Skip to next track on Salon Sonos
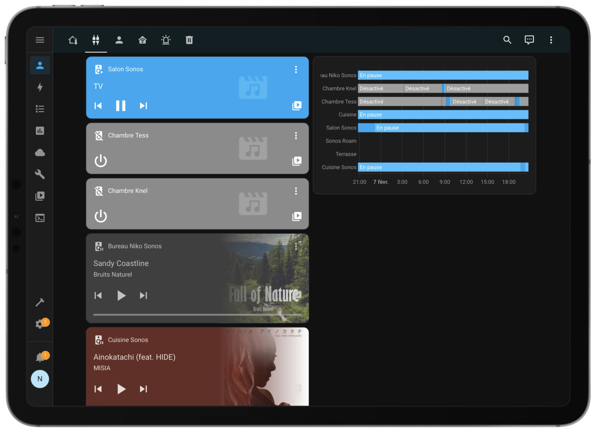Image resolution: width=597 pixels, height=433 pixels. coord(143,106)
